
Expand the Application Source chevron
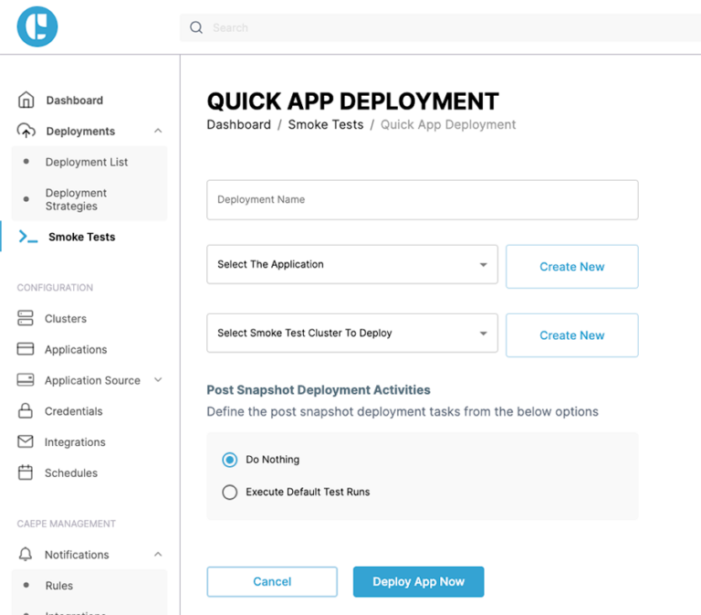click(158, 380)
